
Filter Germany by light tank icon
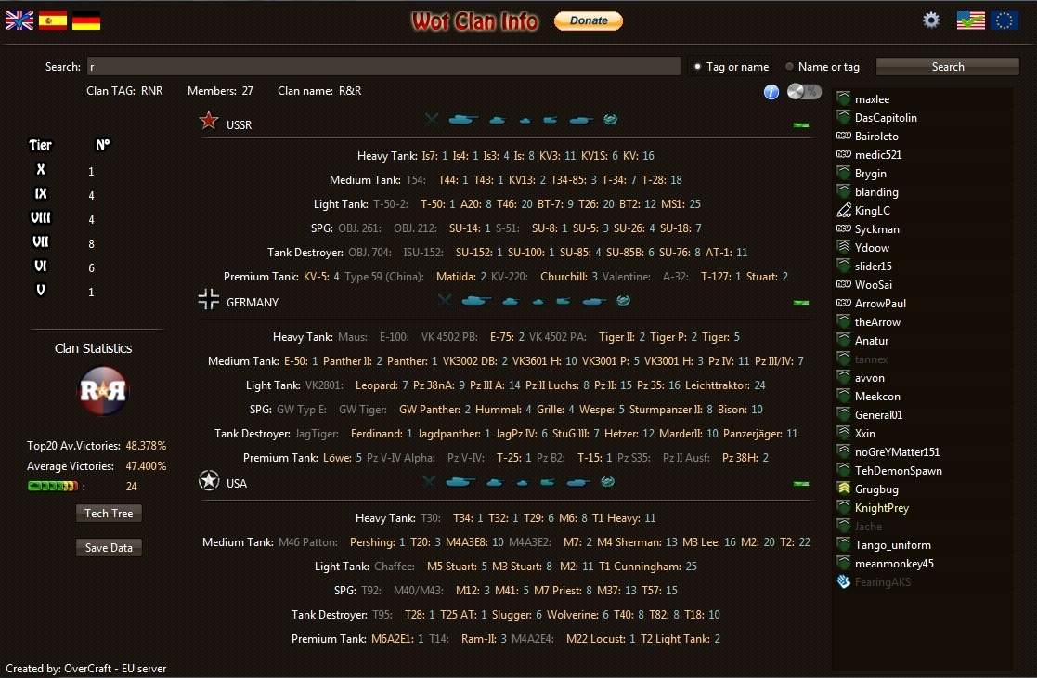pyautogui.click(x=538, y=302)
